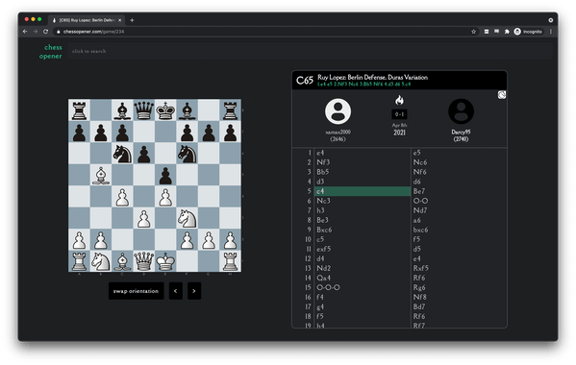Click xamax2000 player name
This screenshot has height=365, width=576.
(338, 132)
